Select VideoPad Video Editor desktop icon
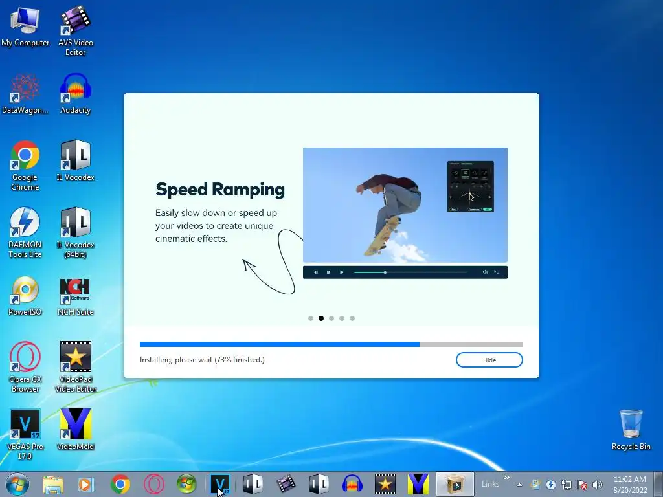This screenshot has width=663, height=497. pos(75,367)
